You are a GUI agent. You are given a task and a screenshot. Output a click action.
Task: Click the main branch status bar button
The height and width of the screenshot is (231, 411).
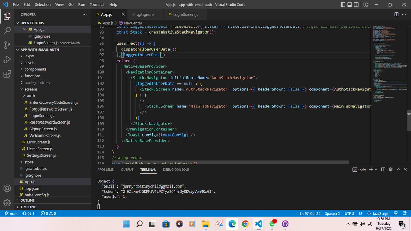(11, 214)
